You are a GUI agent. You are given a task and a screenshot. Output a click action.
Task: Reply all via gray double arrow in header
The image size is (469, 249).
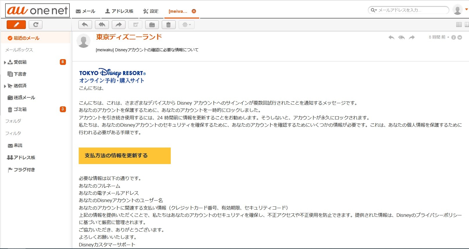click(x=402, y=37)
